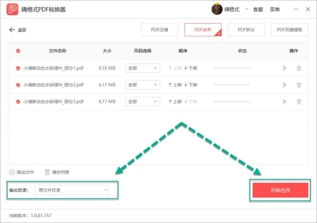This screenshot has height=223, width=317.
Task: Open the 输出目录 dropdown showing 原文件目录
Action: (x=72, y=190)
